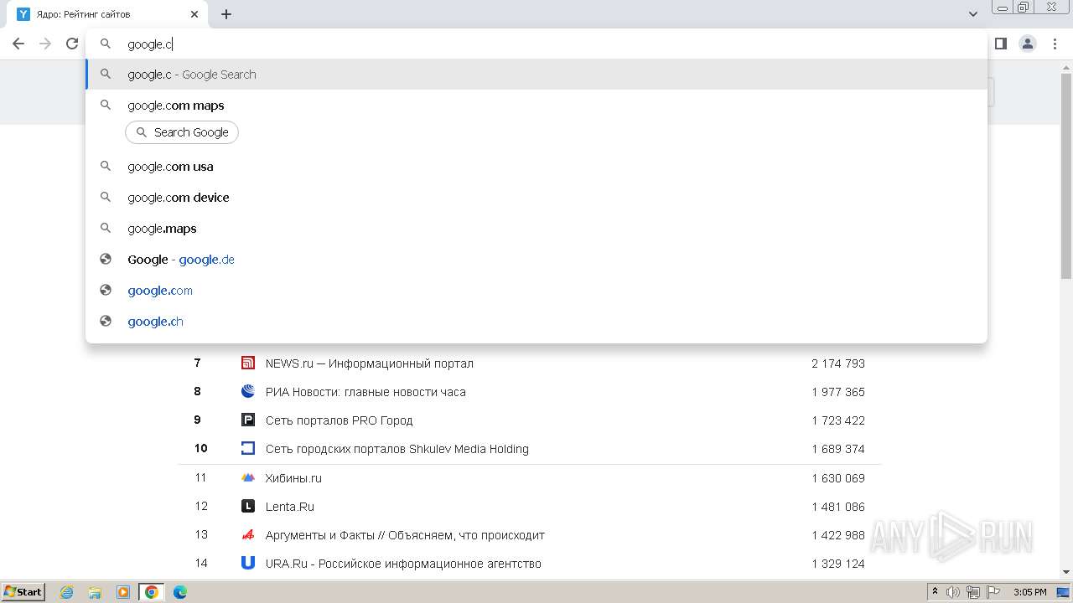Click the Shkulev Media Holding square favicon
The height and width of the screenshot is (603, 1073).
pyautogui.click(x=248, y=448)
